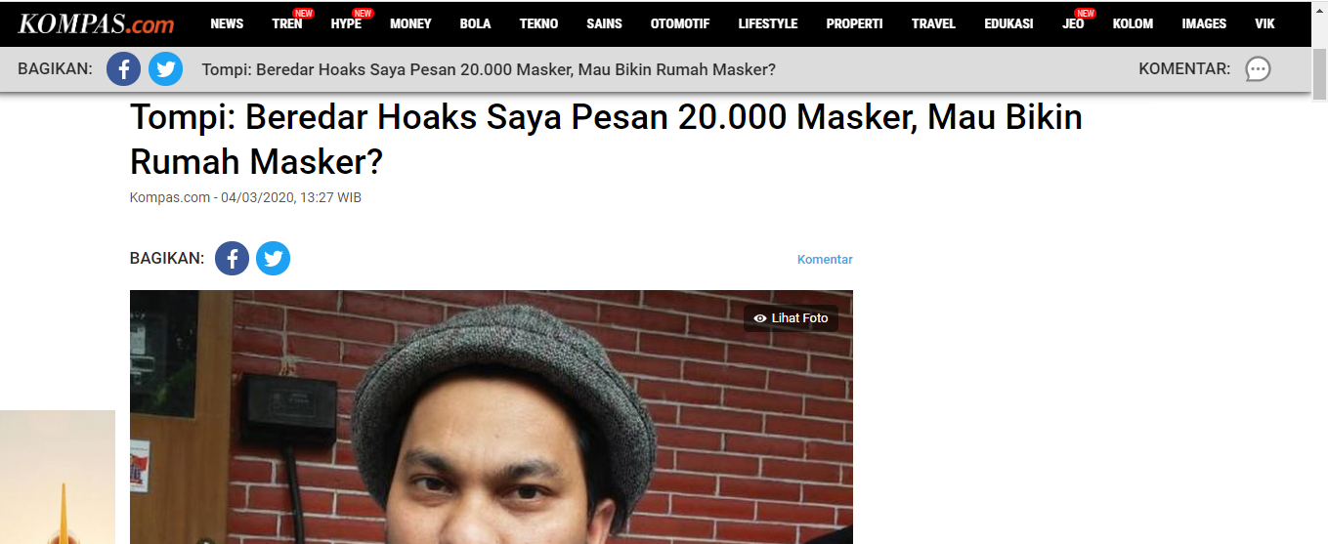Image resolution: width=1328 pixels, height=544 pixels.
Task: Share article using Twitter icon below headline
Action: [x=274, y=259]
